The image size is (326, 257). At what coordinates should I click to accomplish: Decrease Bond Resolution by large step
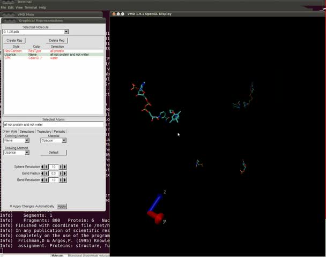(42, 180)
